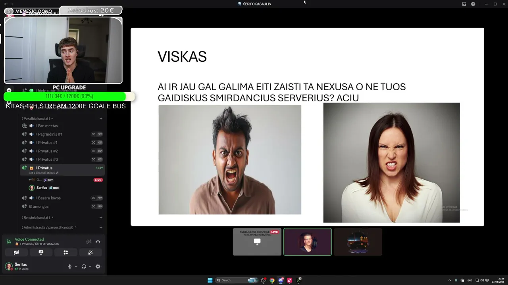508x285 pixels.
Task: Open headphone output options arrow
Action: point(90,266)
